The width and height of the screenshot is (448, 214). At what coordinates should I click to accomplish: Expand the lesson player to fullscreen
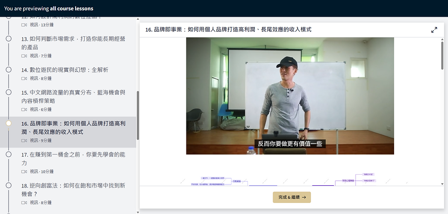[434, 30]
